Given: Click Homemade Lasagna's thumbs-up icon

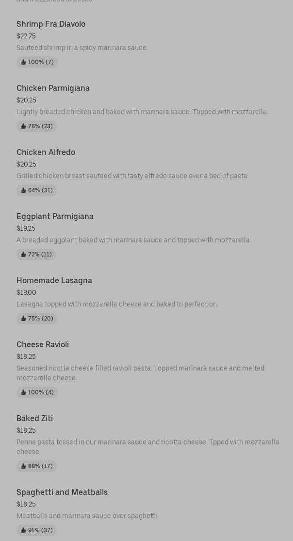Looking at the screenshot, I should click(x=23, y=319).
